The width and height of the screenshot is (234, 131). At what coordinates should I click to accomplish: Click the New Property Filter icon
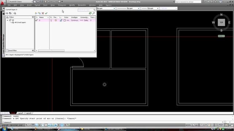[7, 13]
